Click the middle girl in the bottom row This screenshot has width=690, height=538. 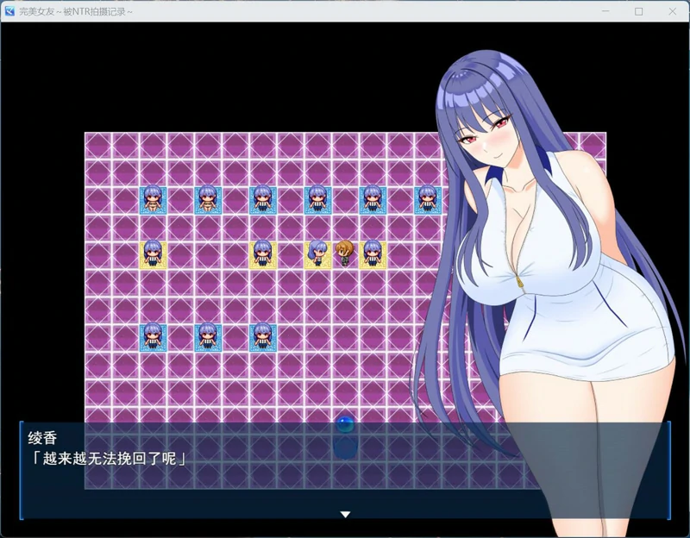[207, 335]
